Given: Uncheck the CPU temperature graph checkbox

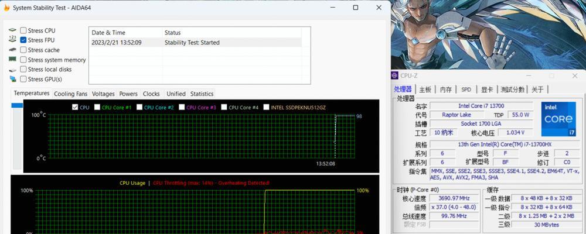Looking at the screenshot, I should tap(75, 107).
